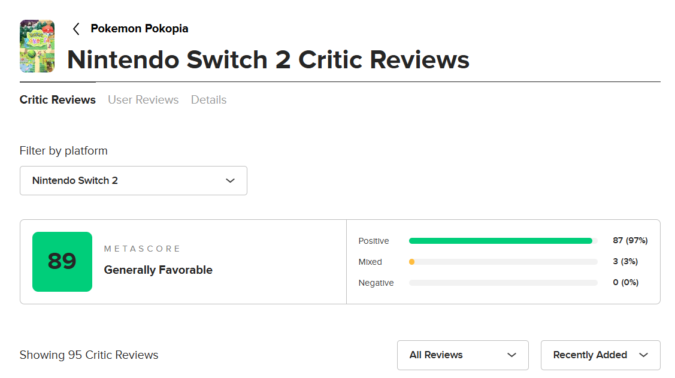The height and width of the screenshot is (378, 675).
Task: Click the yellow Mixed reviews bar indicator
Action: click(411, 262)
